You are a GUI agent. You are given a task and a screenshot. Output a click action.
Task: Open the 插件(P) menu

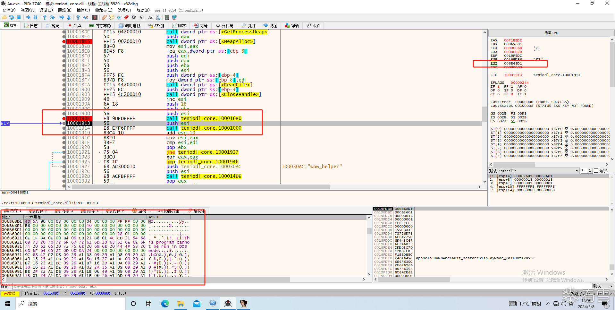pos(83,10)
